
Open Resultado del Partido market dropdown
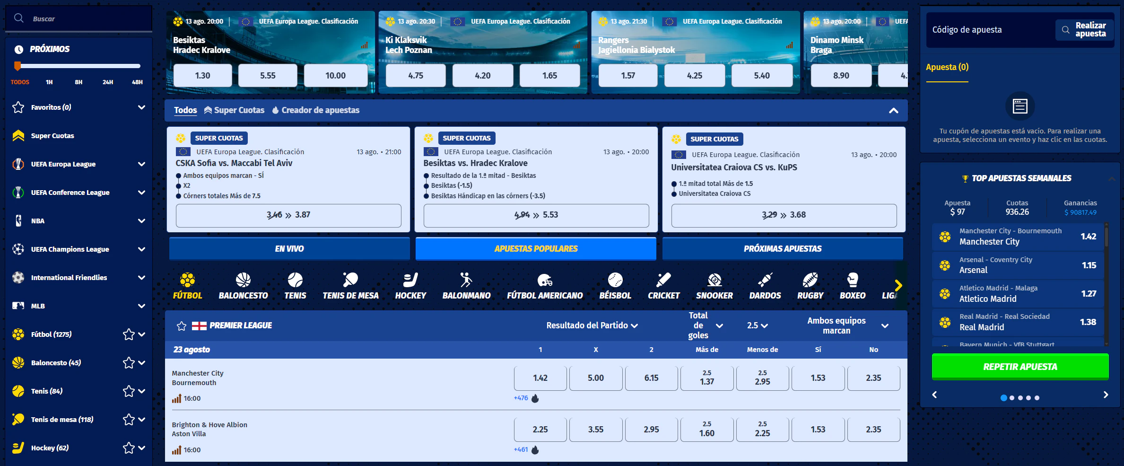point(592,325)
